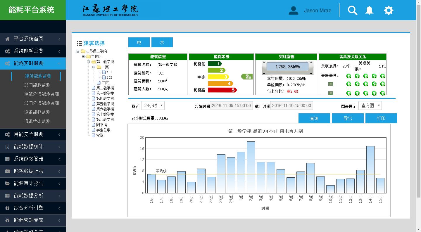Select the red level 5 energy rating bar

tap(222, 90)
